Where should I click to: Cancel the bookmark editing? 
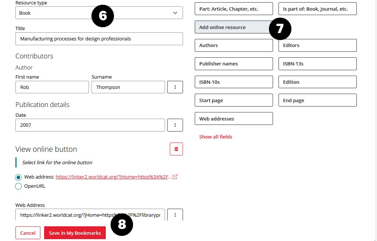[28, 233]
